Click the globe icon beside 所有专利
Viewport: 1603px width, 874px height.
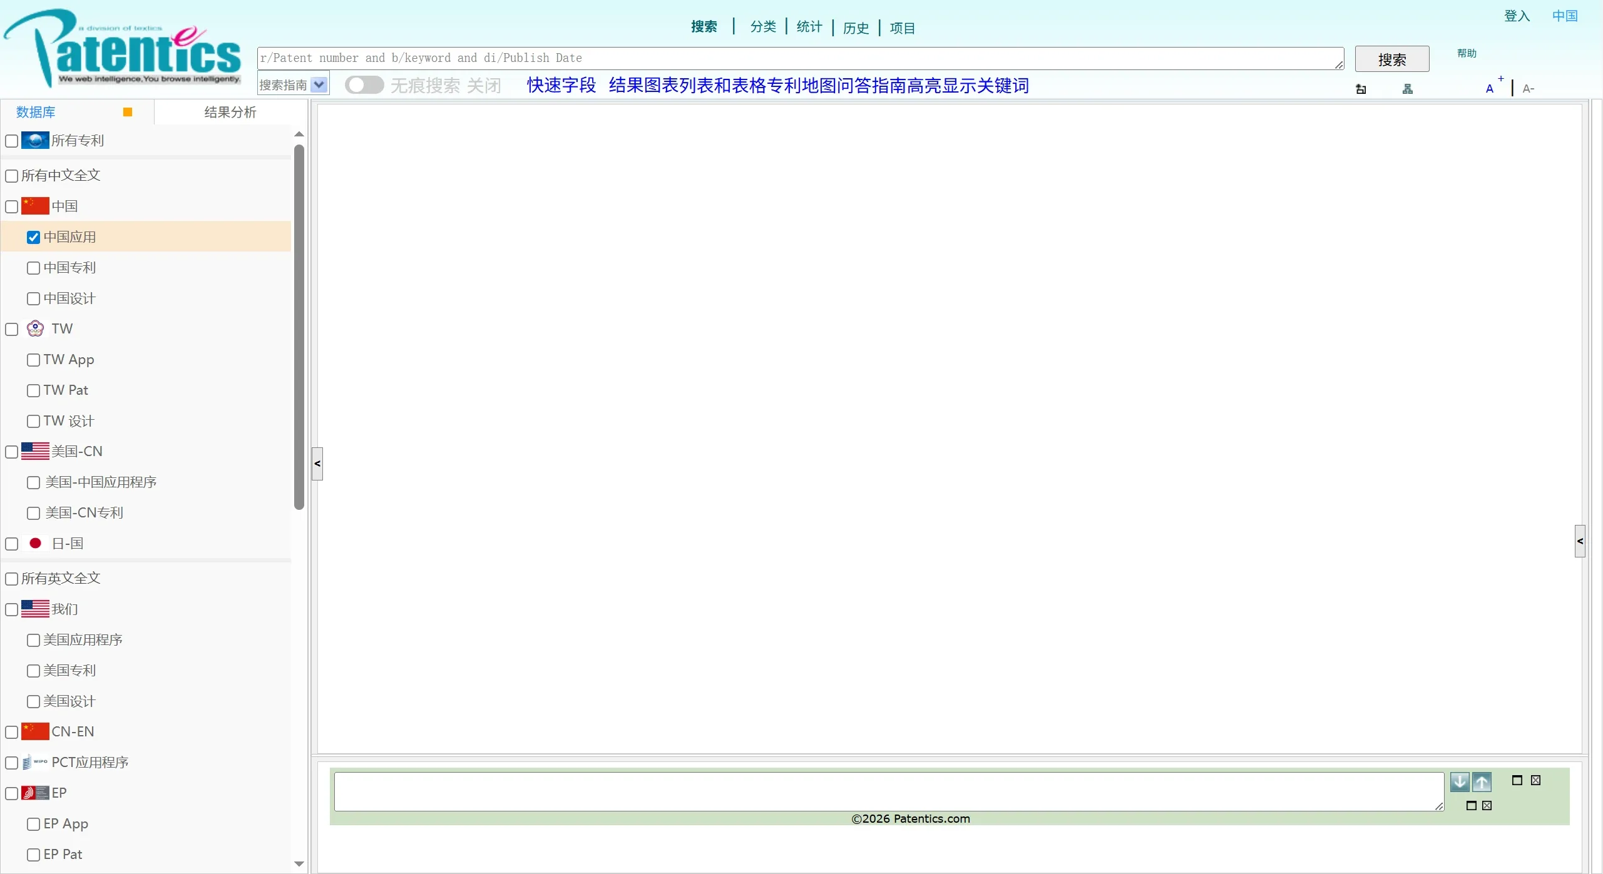(35, 140)
